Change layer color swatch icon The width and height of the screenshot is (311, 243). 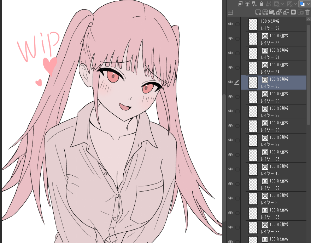(302, 4)
